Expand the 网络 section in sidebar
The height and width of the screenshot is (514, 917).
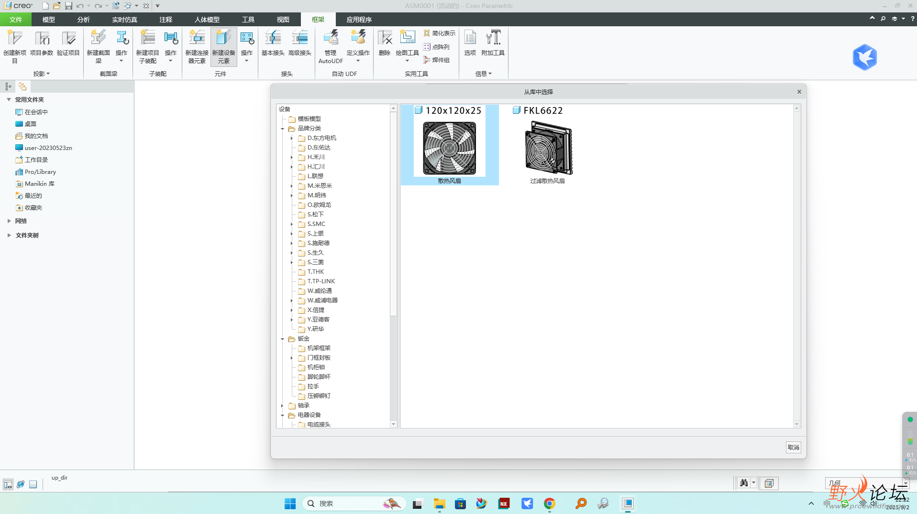coord(9,221)
